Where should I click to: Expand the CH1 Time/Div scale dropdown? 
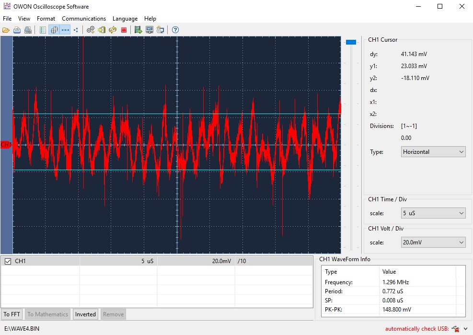[x=433, y=213]
